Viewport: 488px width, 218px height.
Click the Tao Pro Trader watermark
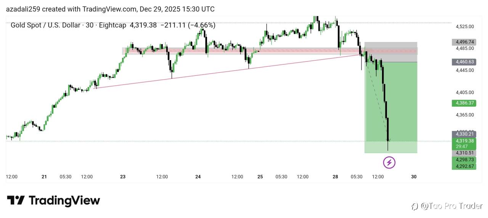tap(447, 206)
